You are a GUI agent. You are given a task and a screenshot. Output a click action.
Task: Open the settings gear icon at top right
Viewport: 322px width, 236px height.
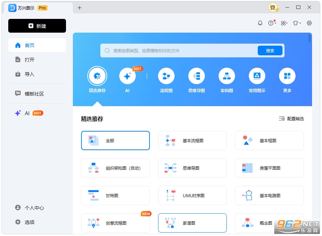pyautogui.click(x=309, y=23)
